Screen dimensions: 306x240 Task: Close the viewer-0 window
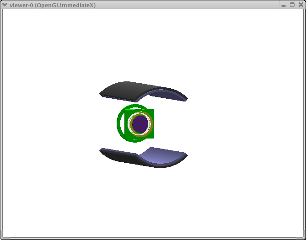tap(300, 5)
